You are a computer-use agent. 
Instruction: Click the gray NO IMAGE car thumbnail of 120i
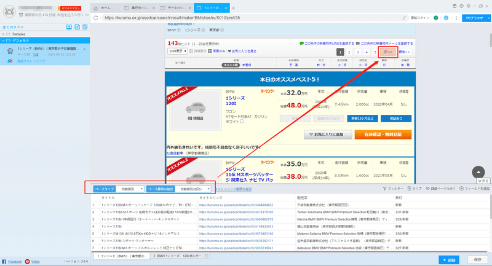pos(195,110)
